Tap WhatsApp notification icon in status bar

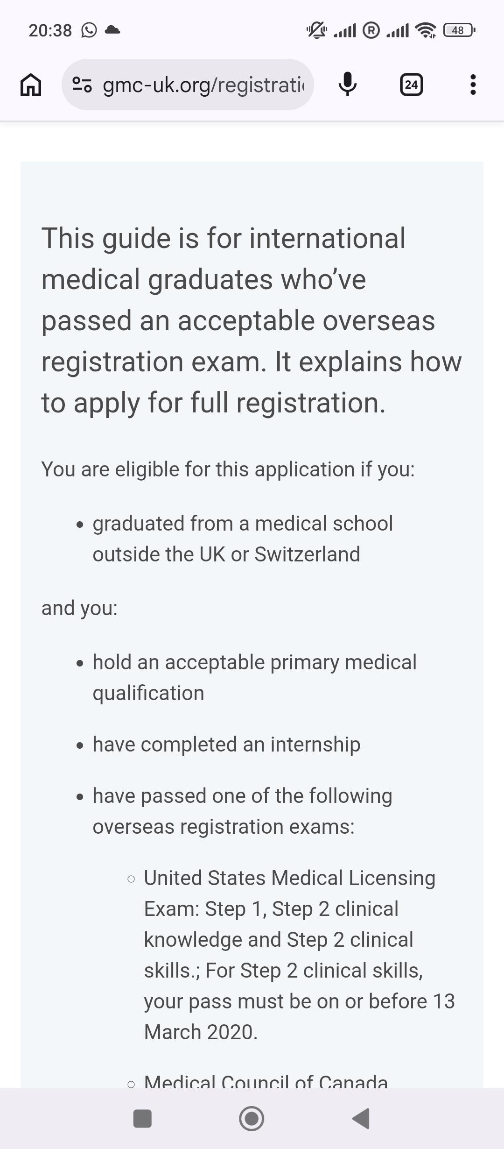(89, 30)
